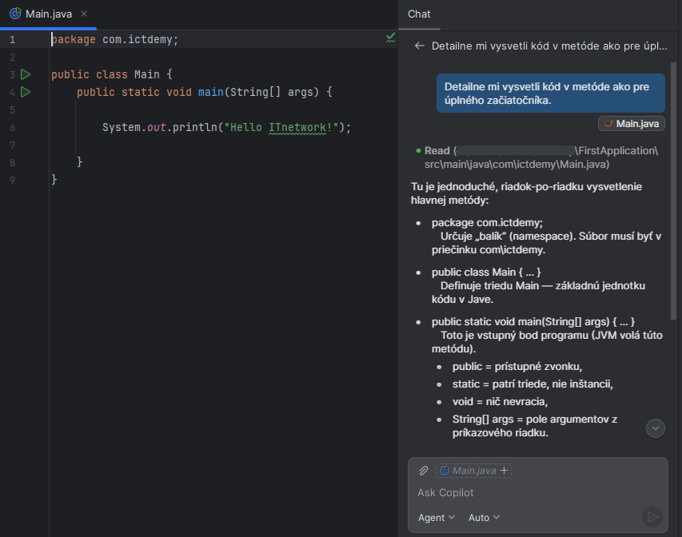This screenshot has width=682, height=537.
Task: Run the main method from the gutter arrow
Action: (26, 92)
